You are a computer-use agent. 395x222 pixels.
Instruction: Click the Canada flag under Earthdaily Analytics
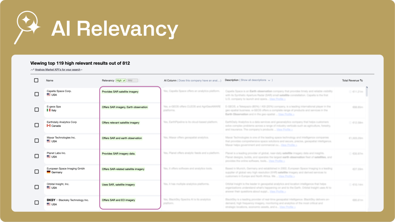(49, 126)
